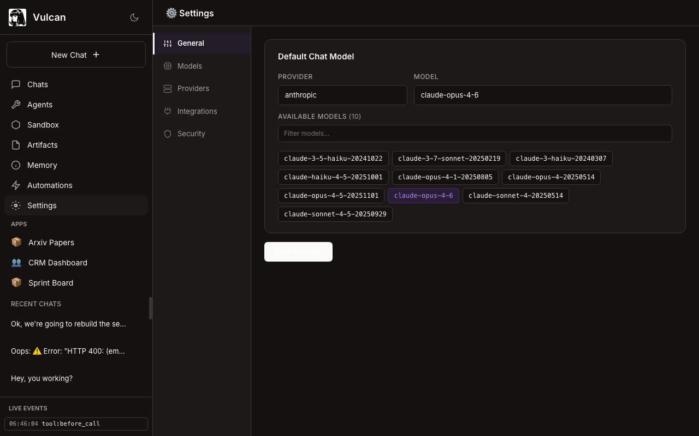Select the claude-3-7-sonnet-20250219 model chip
699x436 pixels.
[449, 159]
